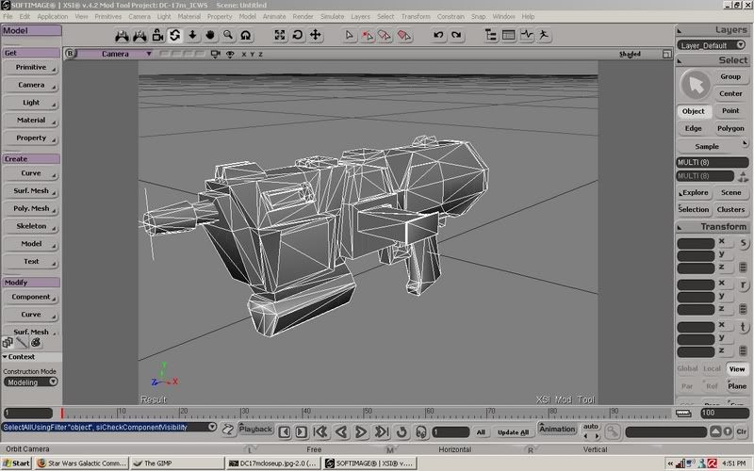Open the Primitive menu under Get

pyautogui.click(x=31, y=67)
